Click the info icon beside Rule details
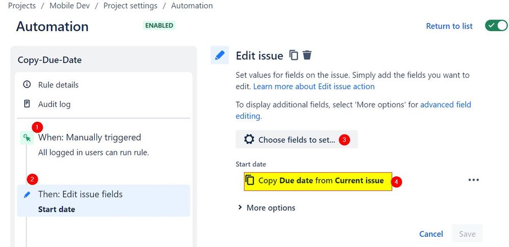 point(27,85)
